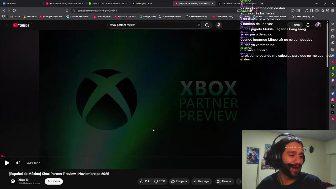Open the browser wallet icon
The width and height of the screenshot is (336, 189).
coord(317,10)
